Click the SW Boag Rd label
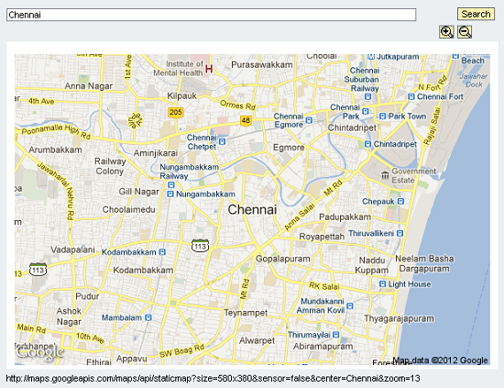The width and height of the screenshot is (504, 388). pyautogui.click(x=182, y=350)
